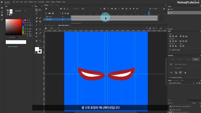The image size is (201, 113).
Task: Click the swap fill and stroke colors icon
Action: (41, 48)
